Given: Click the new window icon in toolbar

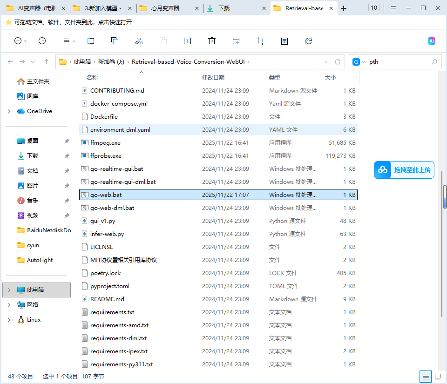Looking at the screenshot, I should click(236, 41).
